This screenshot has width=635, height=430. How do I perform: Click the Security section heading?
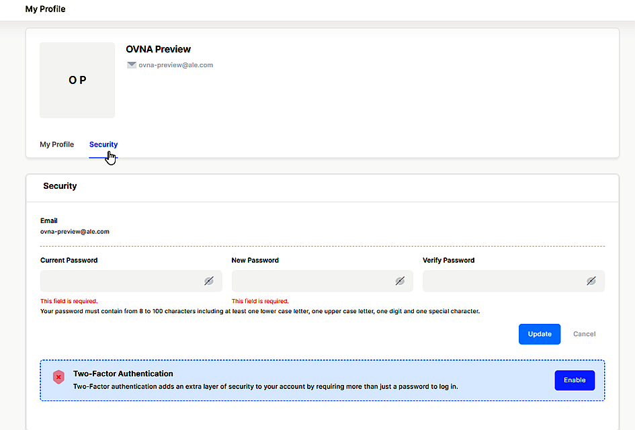tap(60, 186)
